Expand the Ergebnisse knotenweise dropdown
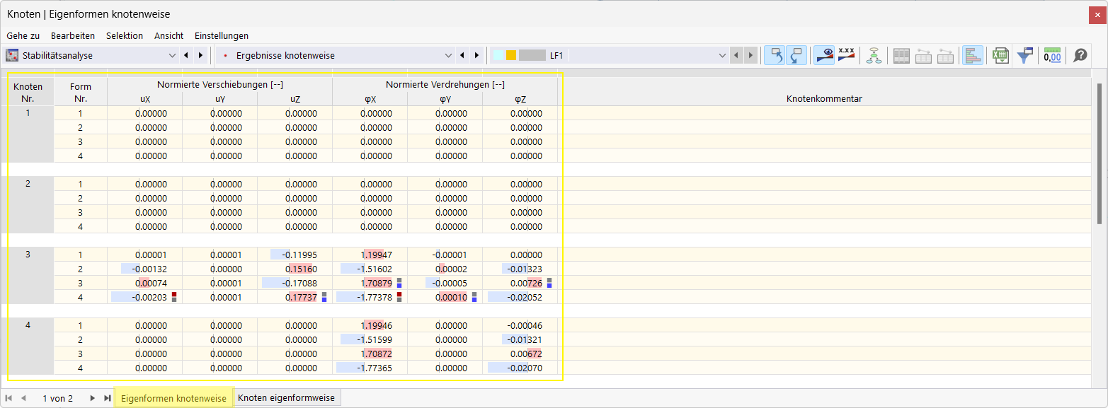1108x408 pixels. 448,55
